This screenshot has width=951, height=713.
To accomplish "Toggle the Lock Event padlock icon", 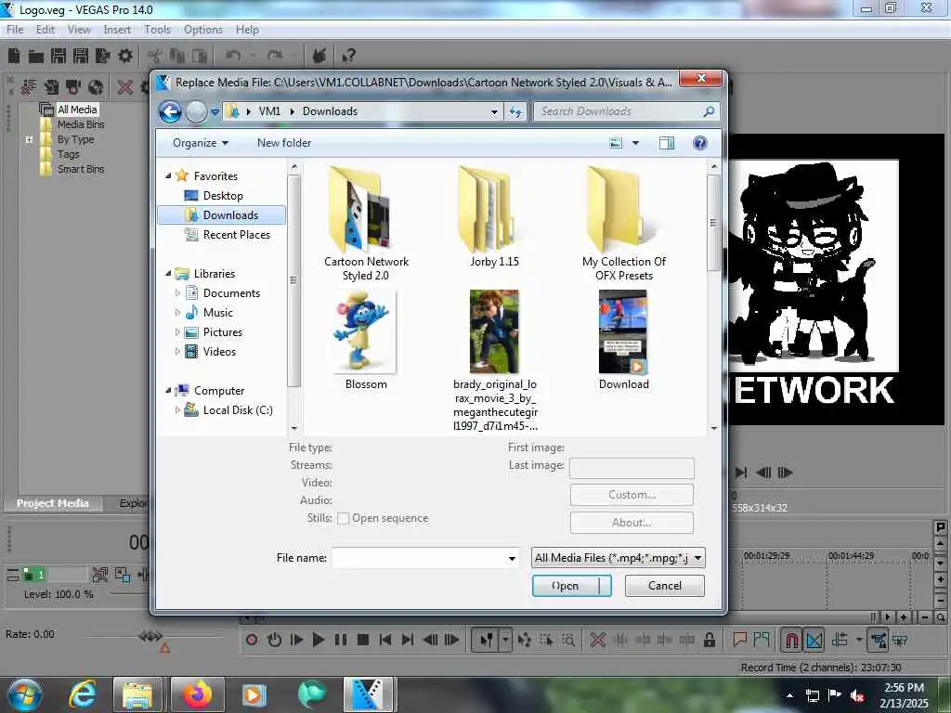I will click(x=709, y=640).
